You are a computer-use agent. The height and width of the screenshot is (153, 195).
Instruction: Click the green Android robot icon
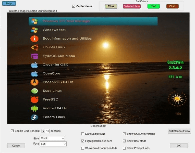34,108
